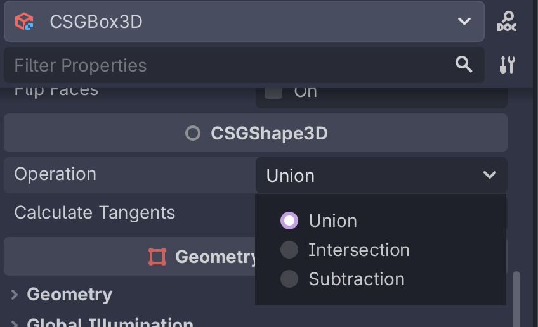The width and height of the screenshot is (538, 327).
Task: Click the CSGBox3D node icon
Action: (24, 22)
